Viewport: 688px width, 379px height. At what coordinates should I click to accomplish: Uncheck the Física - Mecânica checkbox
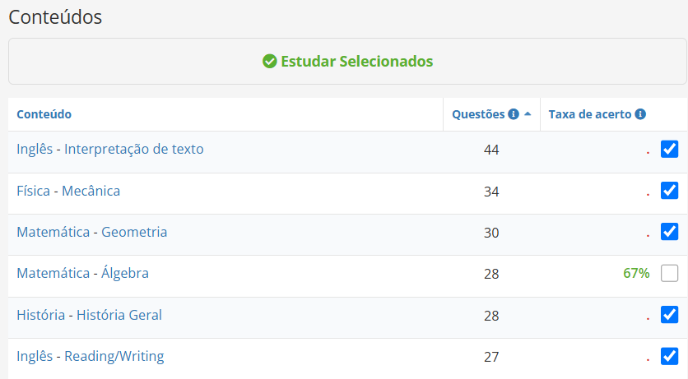[669, 191]
